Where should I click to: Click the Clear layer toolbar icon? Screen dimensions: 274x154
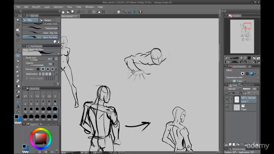pyautogui.click(x=89, y=12)
